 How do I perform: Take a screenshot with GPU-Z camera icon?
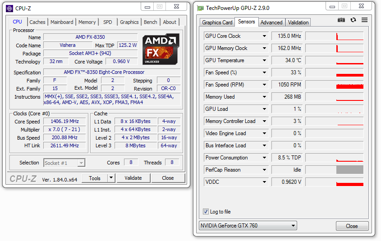click(341, 20)
